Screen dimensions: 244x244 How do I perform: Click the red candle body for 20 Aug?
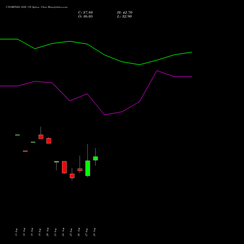pos(49,141)
